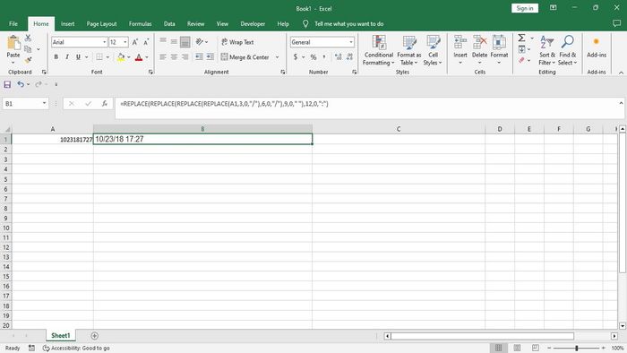Switch to the Insert tab
This screenshot has height=353, width=627.
(67, 24)
